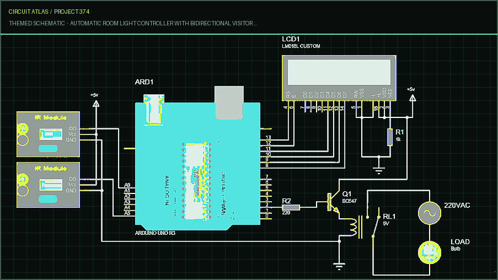Screen dimensions: 498x280
Task: Click the Arduino barrel power jack
Action: point(154,110)
